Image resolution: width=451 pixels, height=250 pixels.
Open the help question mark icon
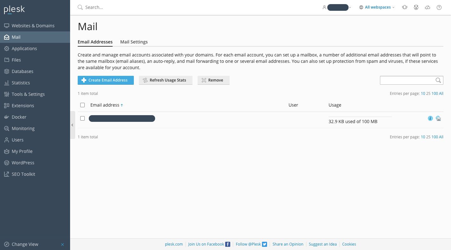coord(439,7)
